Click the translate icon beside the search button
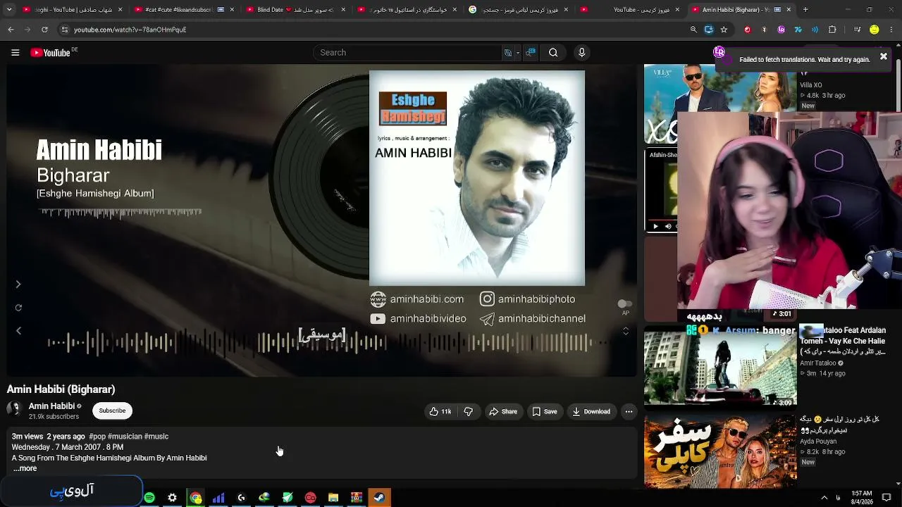The width and height of the screenshot is (902, 507). [531, 53]
